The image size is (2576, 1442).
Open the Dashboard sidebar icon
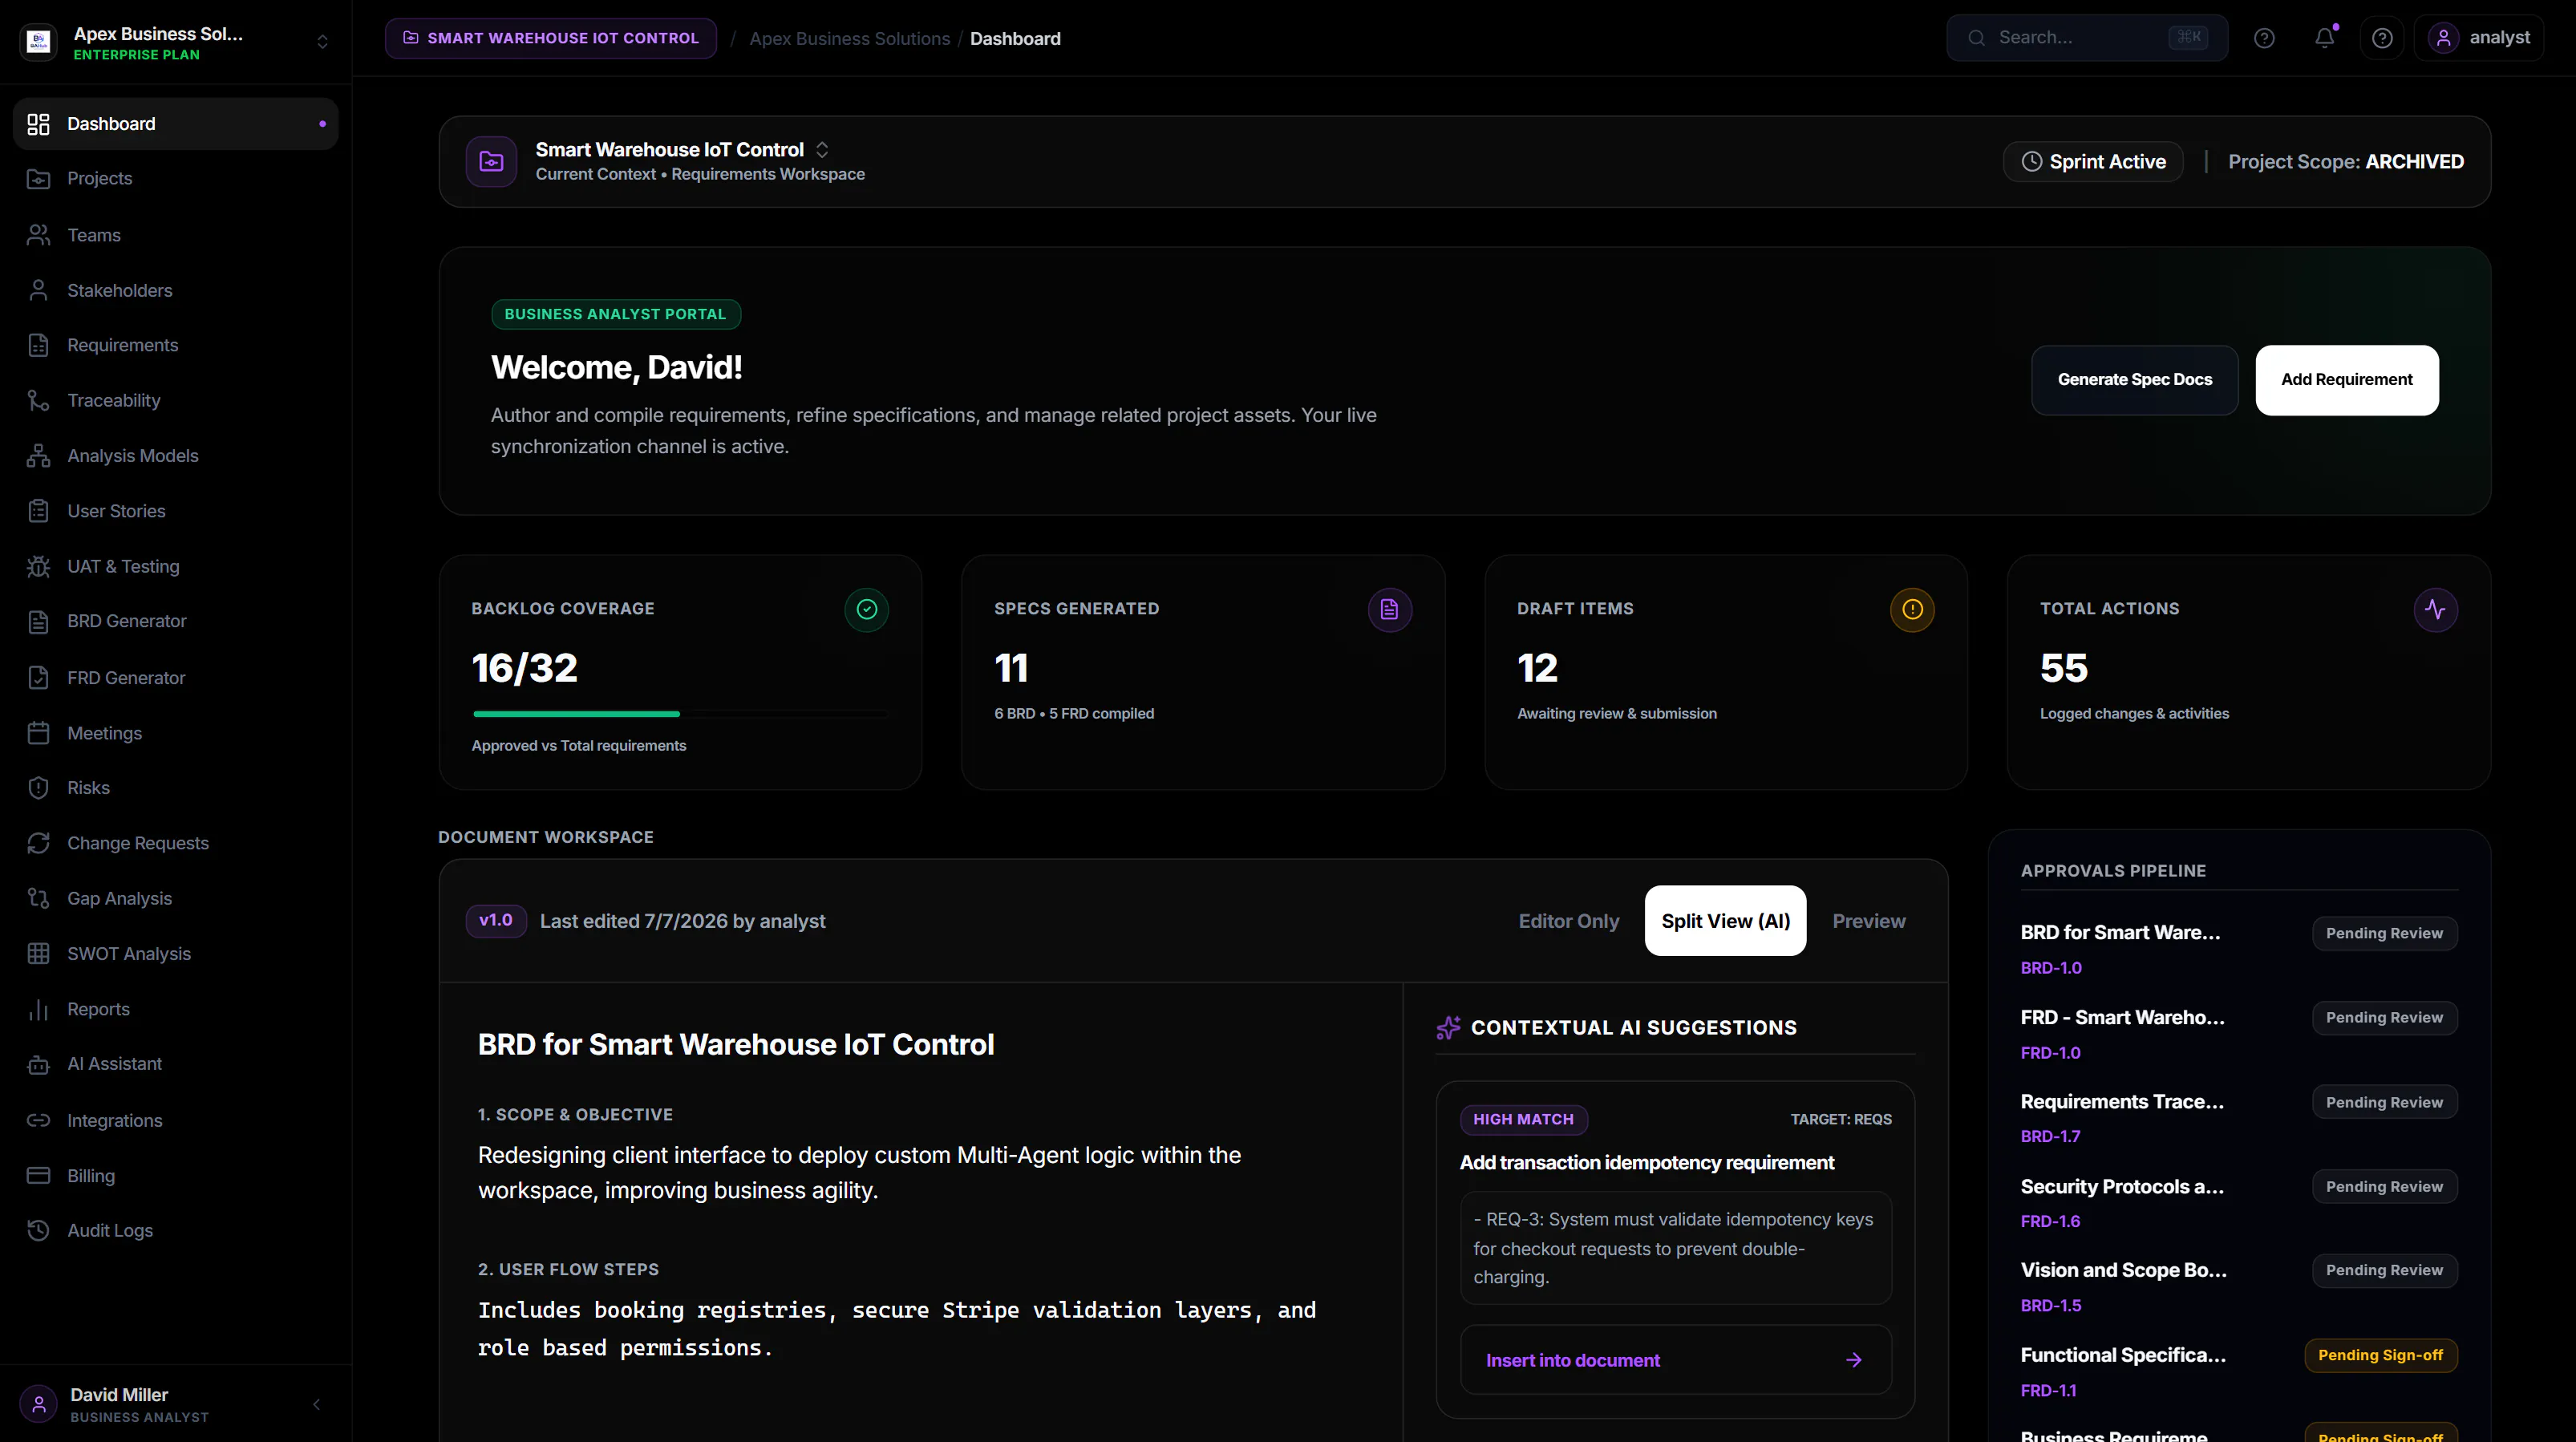point(38,124)
